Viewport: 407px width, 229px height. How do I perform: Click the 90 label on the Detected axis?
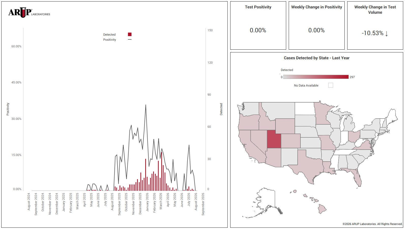[209, 95]
